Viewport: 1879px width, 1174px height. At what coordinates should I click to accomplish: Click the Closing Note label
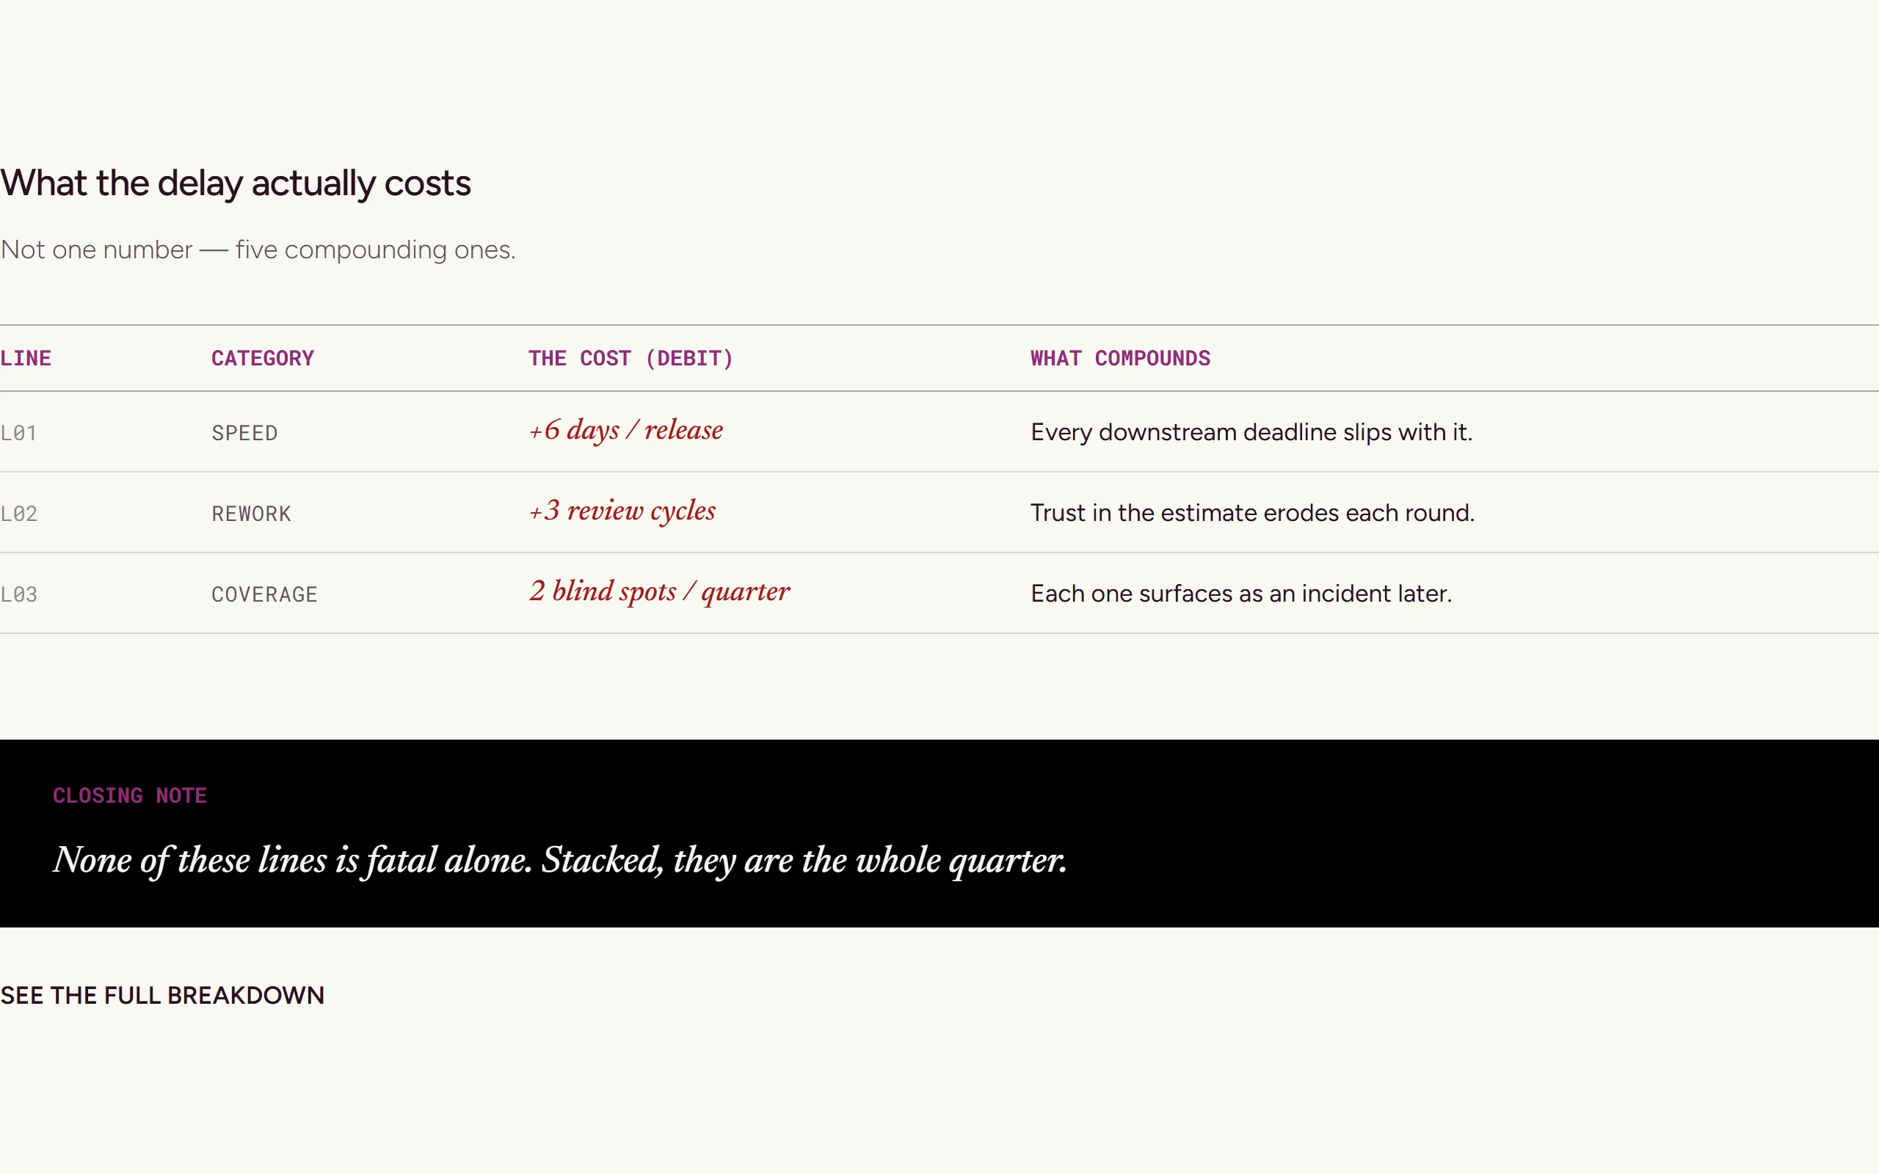coord(130,795)
